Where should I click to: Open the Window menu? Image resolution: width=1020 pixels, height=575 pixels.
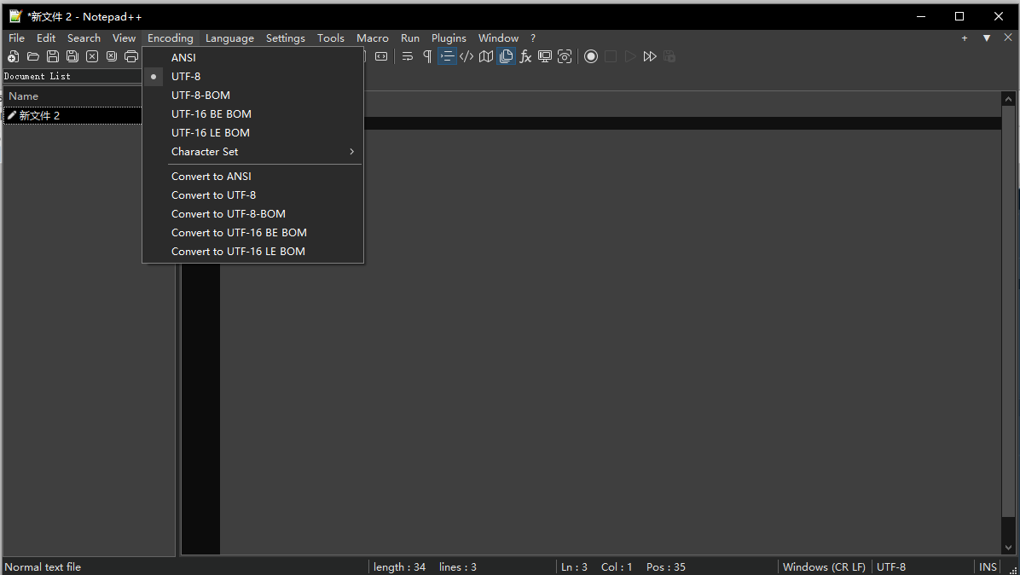[x=498, y=38]
